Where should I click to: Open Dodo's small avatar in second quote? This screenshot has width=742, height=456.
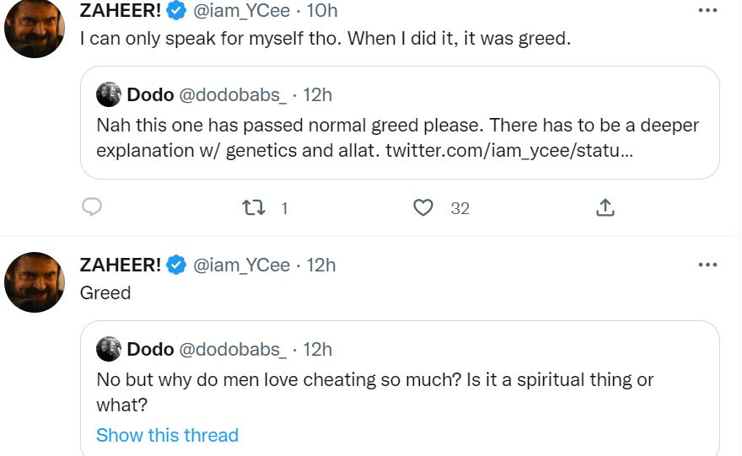point(109,348)
